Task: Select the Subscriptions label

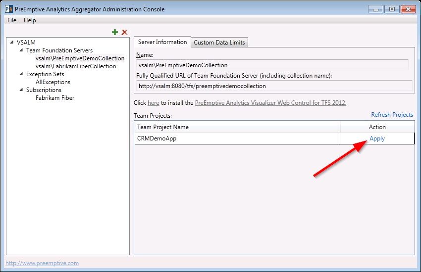Action: tap(44, 90)
